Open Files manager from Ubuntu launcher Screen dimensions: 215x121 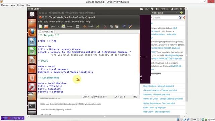pyautogui.click(x=32, y=23)
